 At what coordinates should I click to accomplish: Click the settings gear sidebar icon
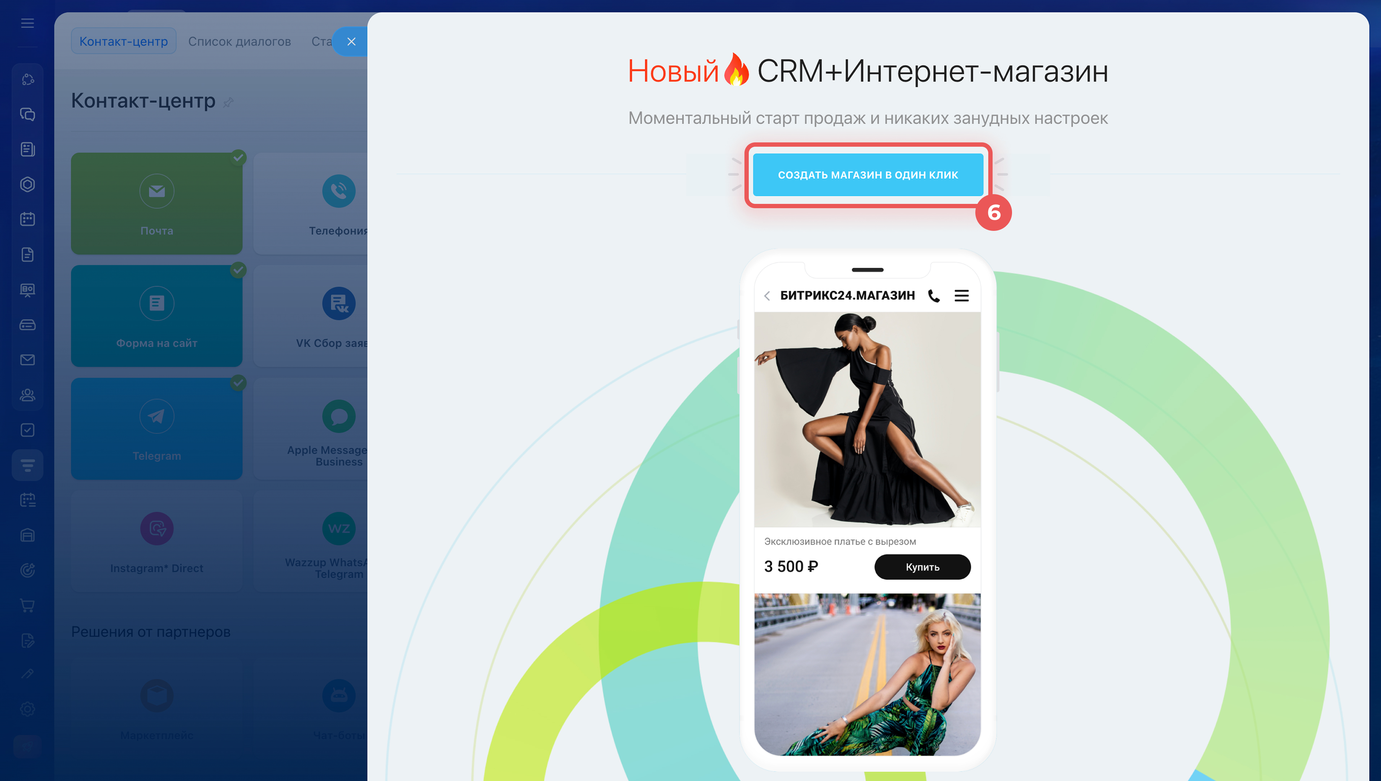pos(27,709)
